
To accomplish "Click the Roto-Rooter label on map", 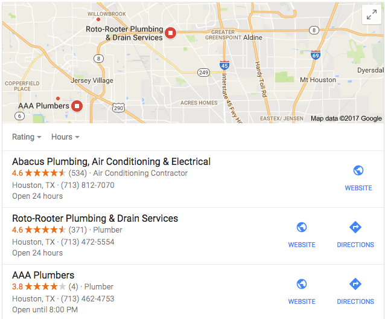I will click(124, 33).
